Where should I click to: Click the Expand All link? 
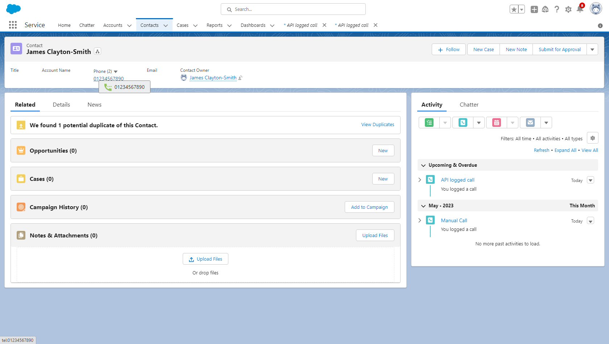click(x=565, y=150)
